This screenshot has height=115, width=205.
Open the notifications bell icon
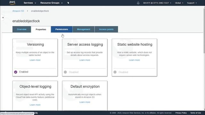pos(138,3)
